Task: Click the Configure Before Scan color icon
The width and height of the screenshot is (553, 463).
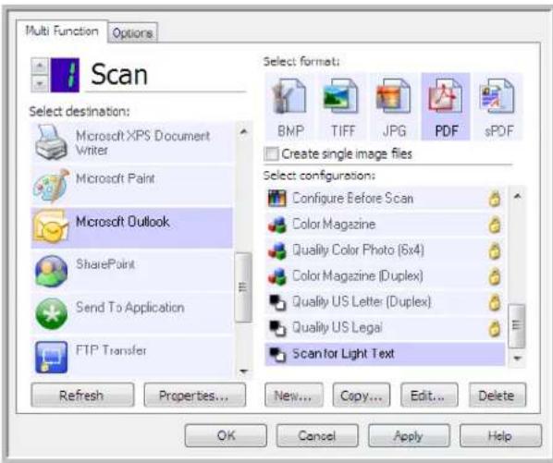Action: coord(277,198)
